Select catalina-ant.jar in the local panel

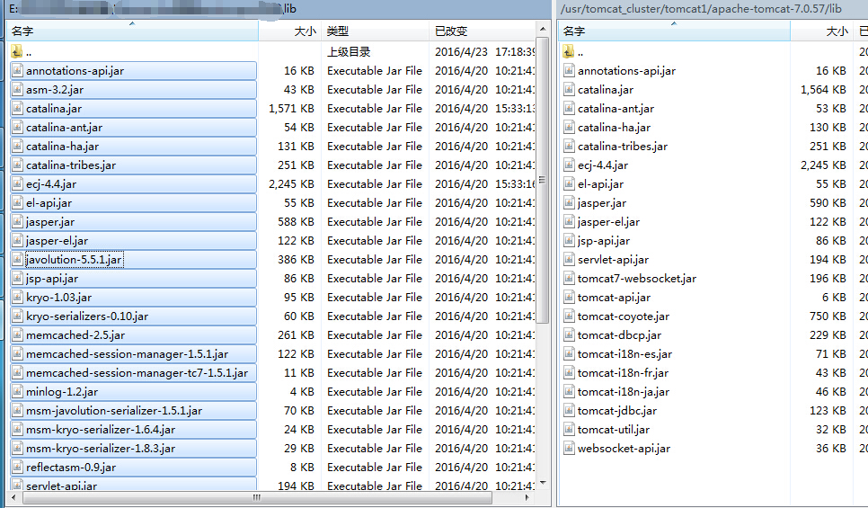point(64,128)
